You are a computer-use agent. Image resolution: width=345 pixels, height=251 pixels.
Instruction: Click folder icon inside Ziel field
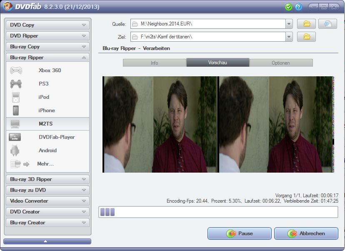click(x=135, y=37)
